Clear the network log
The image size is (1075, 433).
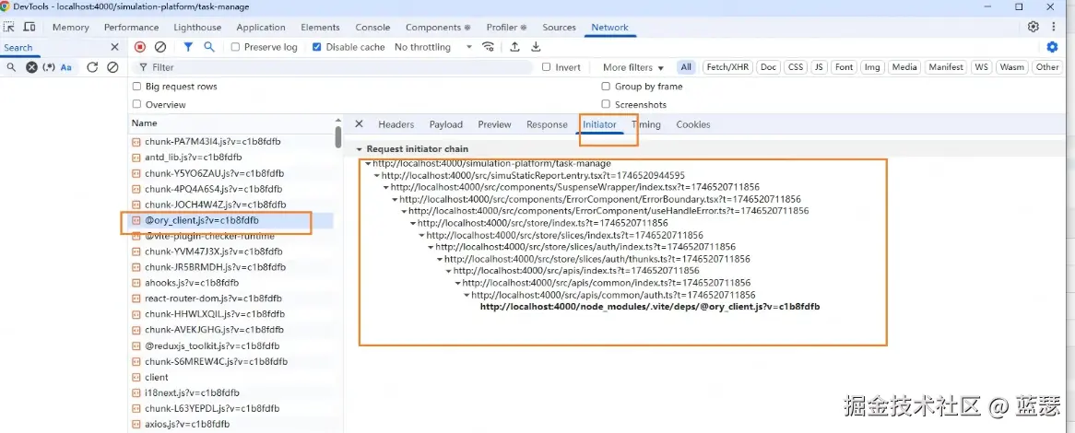(x=160, y=47)
